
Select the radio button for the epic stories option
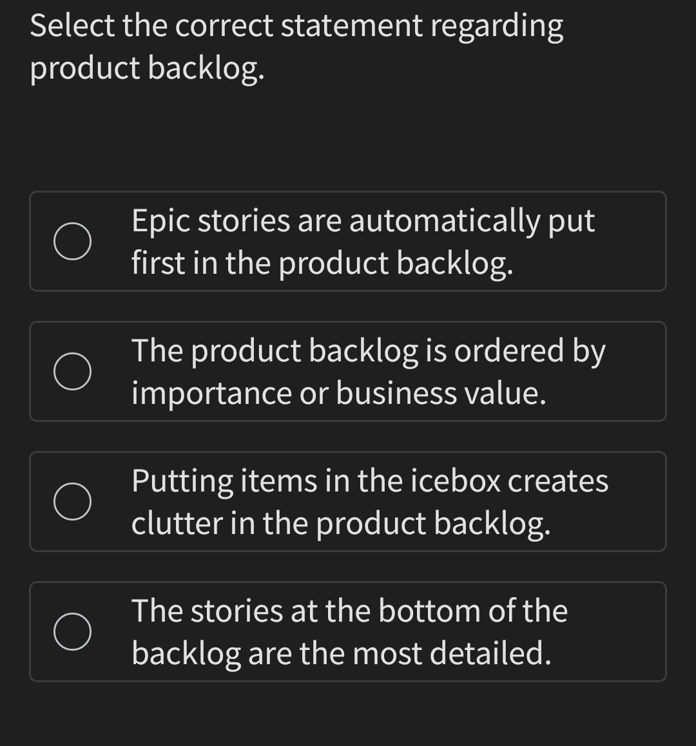coord(73,241)
